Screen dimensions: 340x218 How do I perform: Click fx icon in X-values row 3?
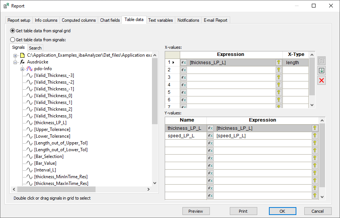(x=184, y=78)
